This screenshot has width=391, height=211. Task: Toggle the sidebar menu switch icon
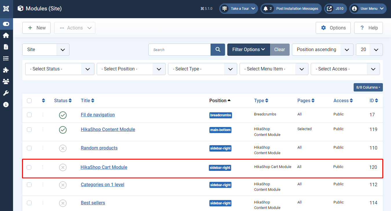6,24
